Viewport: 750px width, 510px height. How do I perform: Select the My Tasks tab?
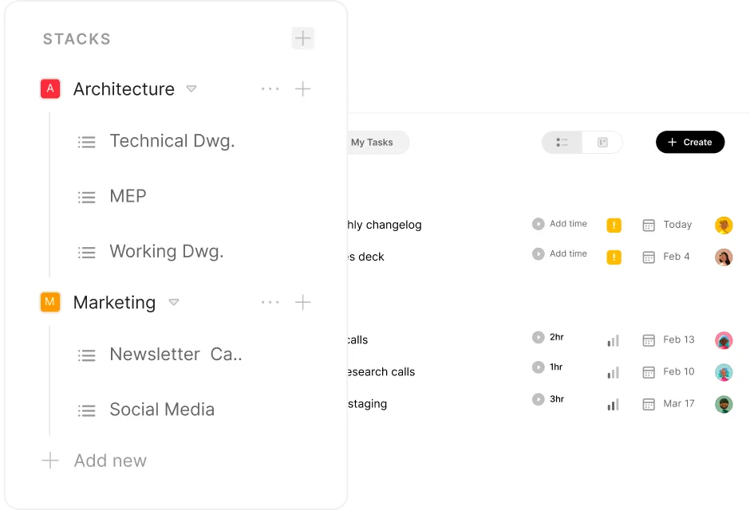coord(372,143)
